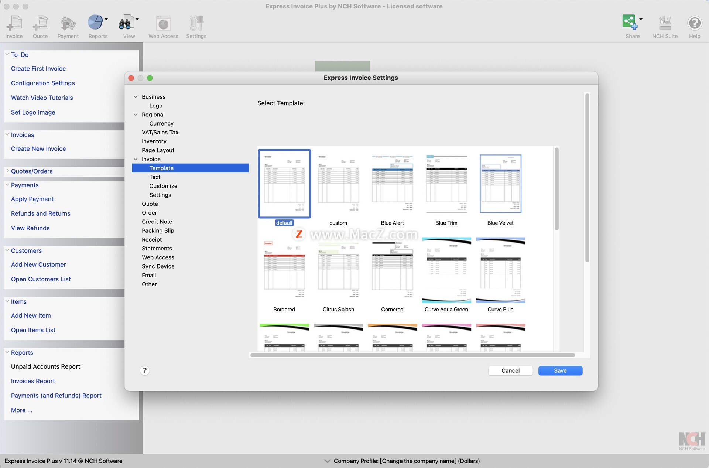Expand the Quotes/Orders sidebar section
The image size is (709, 468).
pyautogui.click(x=7, y=171)
